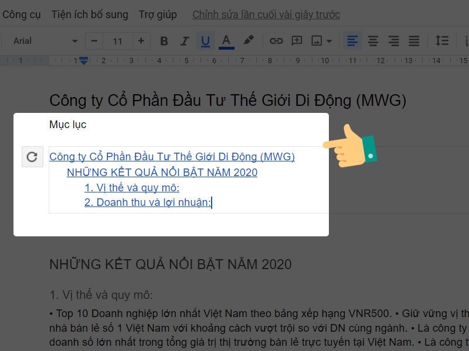Open the last edit history link

click(x=266, y=15)
